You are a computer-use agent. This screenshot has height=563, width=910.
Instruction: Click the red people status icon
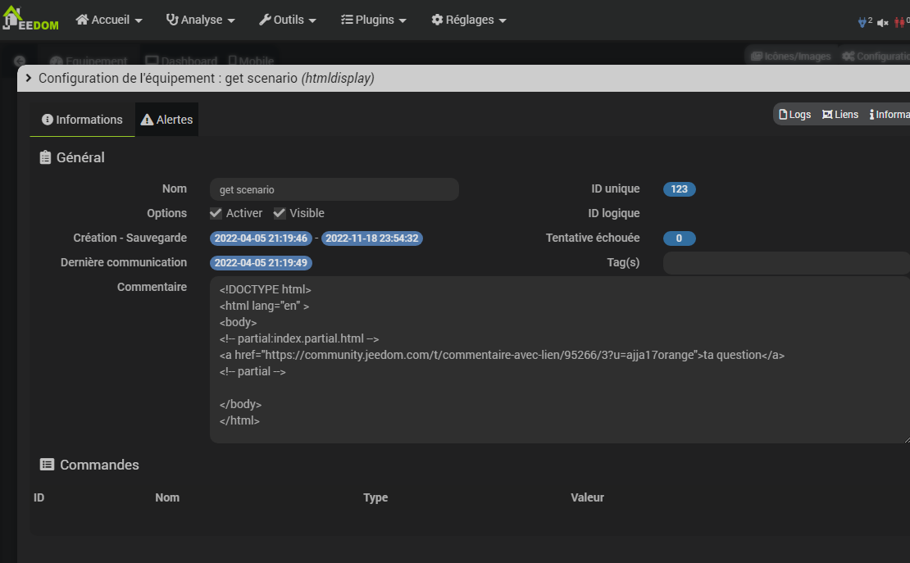tap(900, 22)
